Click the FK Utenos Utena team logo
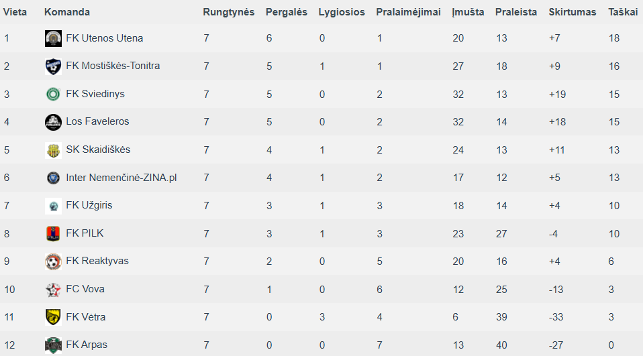 tap(53, 38)
